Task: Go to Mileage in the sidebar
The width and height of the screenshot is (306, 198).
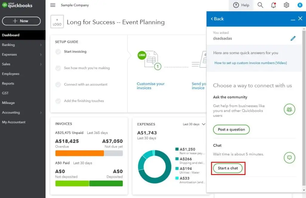Action: [8, 103]
